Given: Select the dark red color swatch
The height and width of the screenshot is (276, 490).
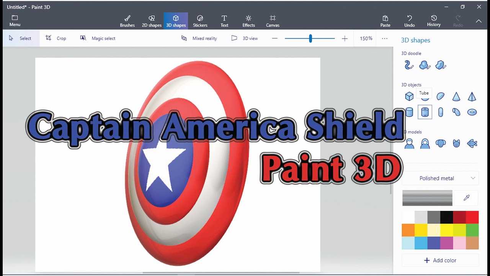Looking at the screenshot, I should pyautogui.click(x=459, y=217).
